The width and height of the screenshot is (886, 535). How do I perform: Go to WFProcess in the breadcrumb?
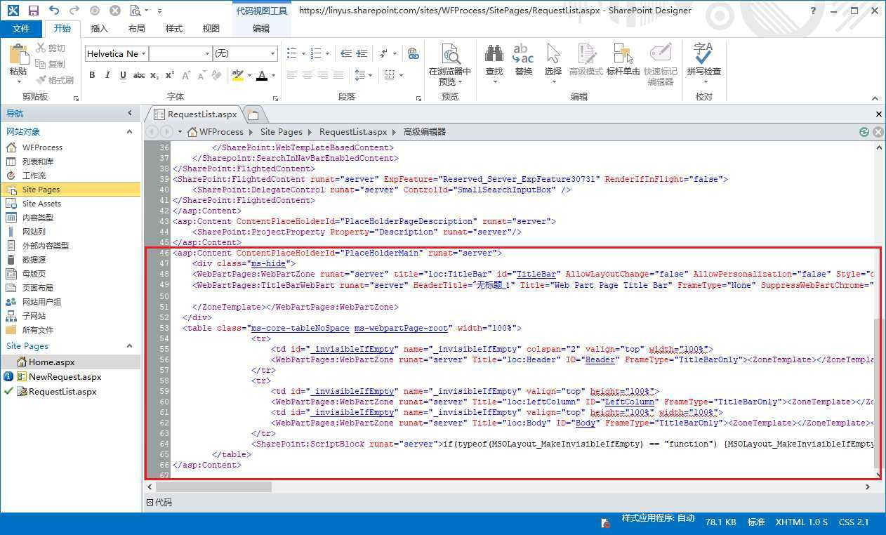pyautogui.click(x=221, y=132)
